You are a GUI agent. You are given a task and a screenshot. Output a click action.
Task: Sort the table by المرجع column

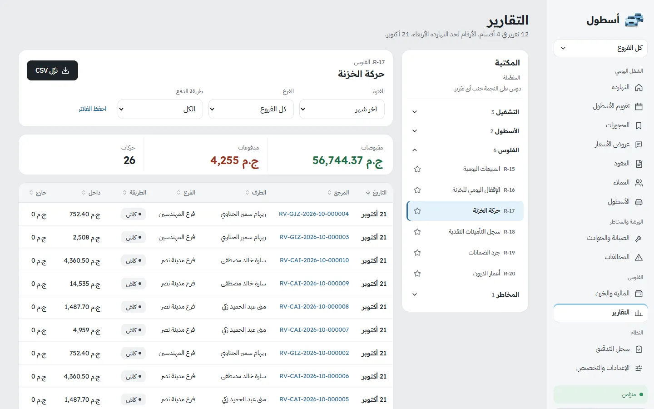tap(338, 193)
